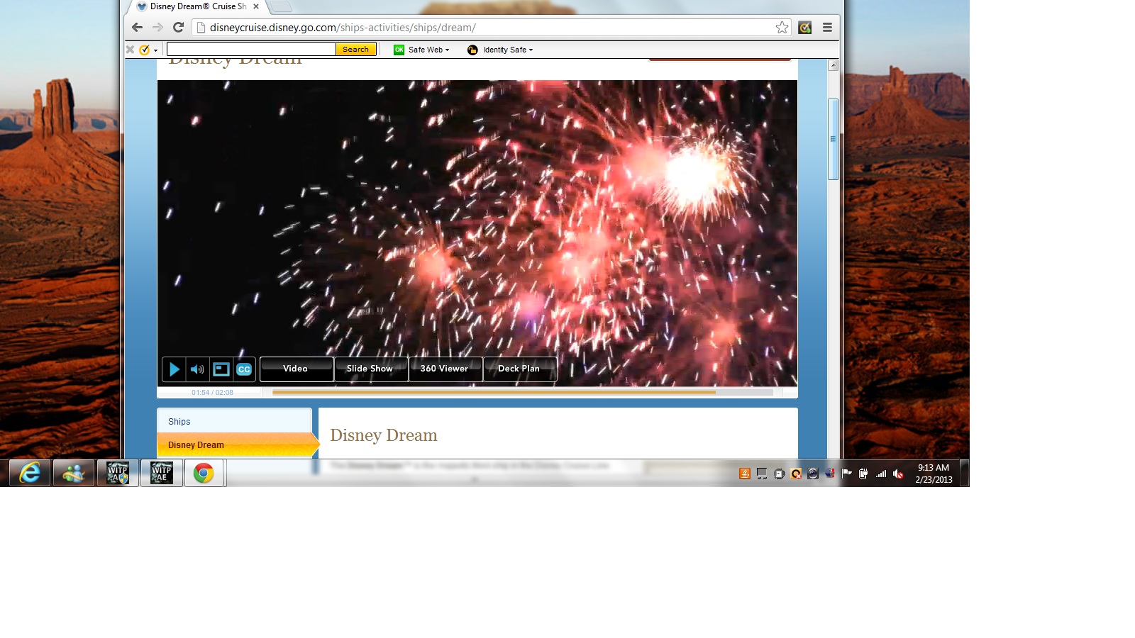The height and width of the screenshot is (638, 1135).
Task: Open the power plug battery icon
Action: click(864, 474)
